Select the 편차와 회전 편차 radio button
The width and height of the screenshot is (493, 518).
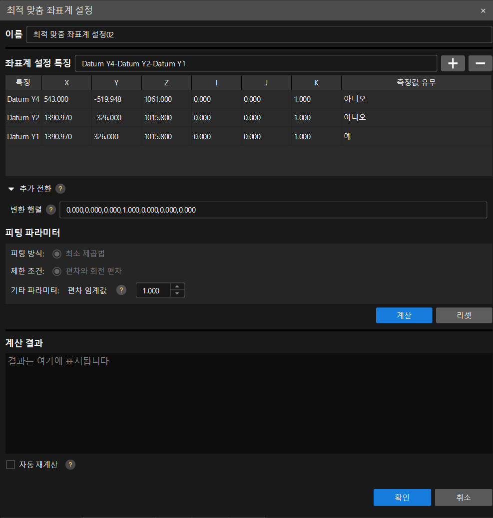[x=57, y=271]
